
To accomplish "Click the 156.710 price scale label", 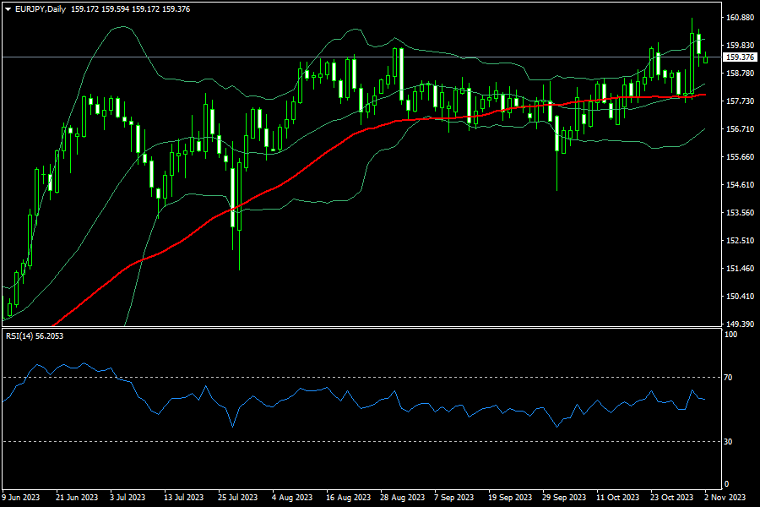I will [x=740, y=129].
